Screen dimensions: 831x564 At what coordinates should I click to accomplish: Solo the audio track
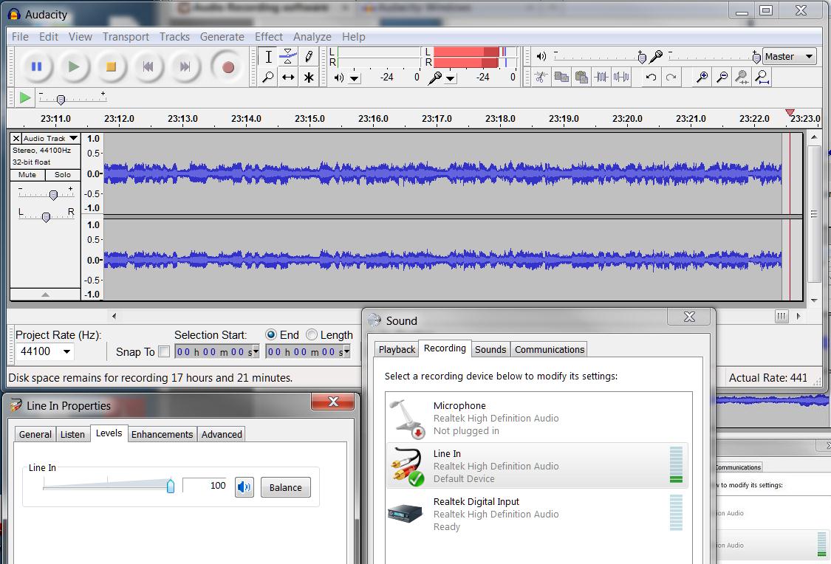click(63, 175)
